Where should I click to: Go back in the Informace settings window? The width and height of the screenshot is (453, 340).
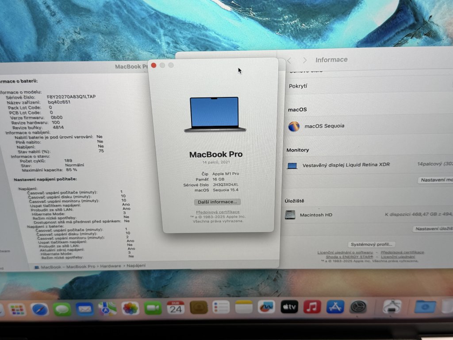pos(289,60)
